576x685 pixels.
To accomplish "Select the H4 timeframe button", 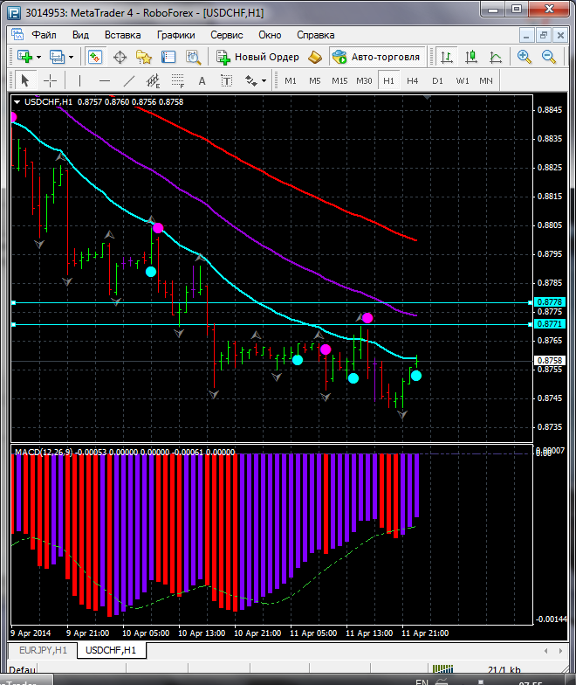I will pos(412,80).
